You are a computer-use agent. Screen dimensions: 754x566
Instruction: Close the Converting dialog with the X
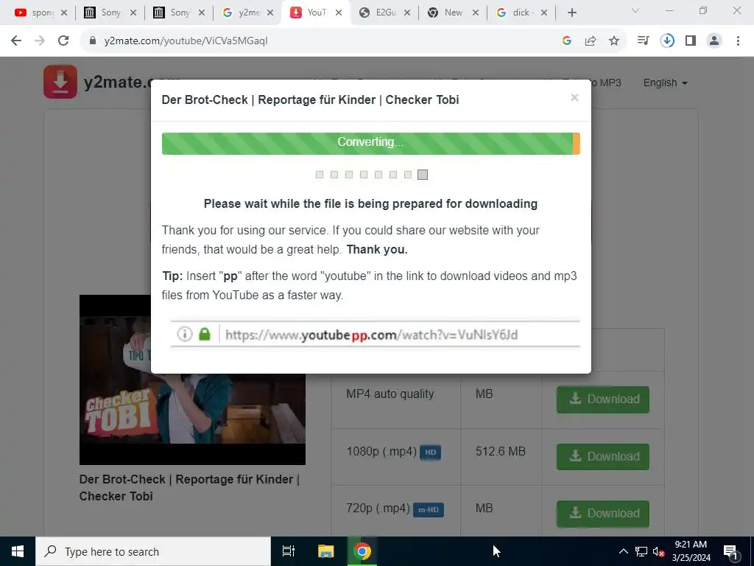point(574,98)
